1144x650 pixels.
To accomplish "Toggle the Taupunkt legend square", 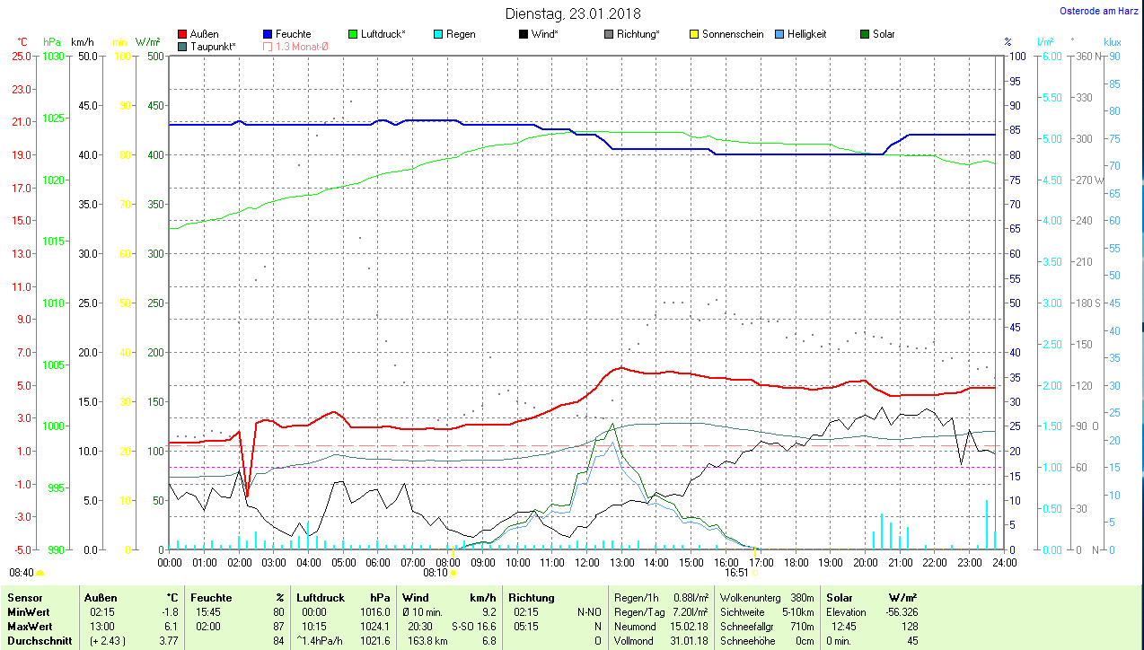I will point(183,46).
